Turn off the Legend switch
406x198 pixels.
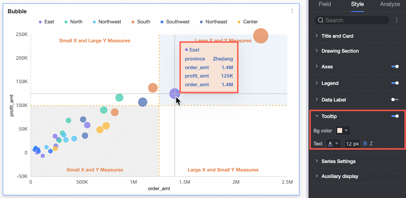(395, 83)
